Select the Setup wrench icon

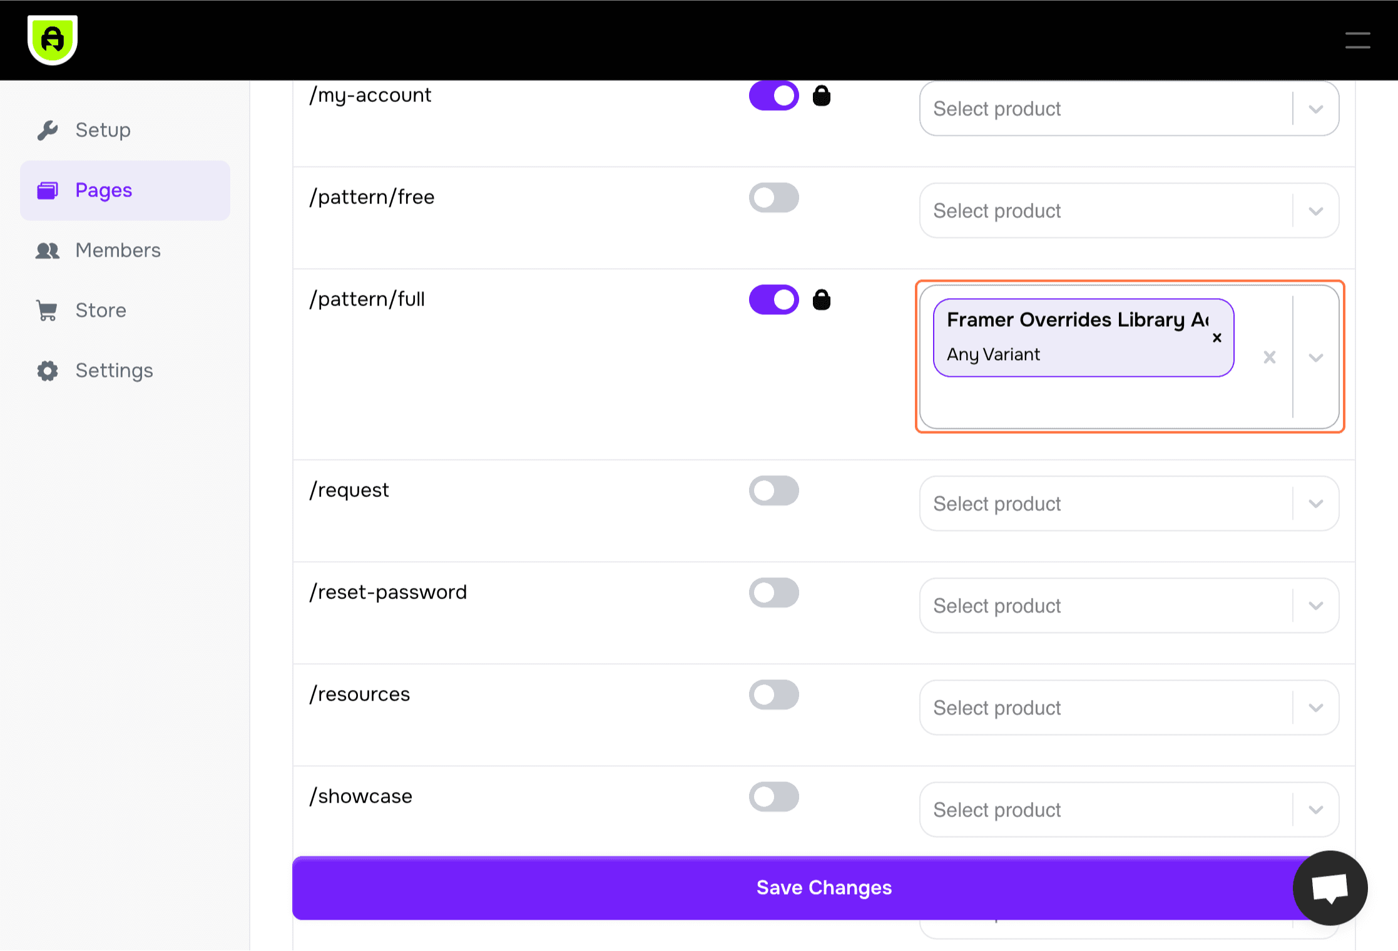[x=48, y=130]
